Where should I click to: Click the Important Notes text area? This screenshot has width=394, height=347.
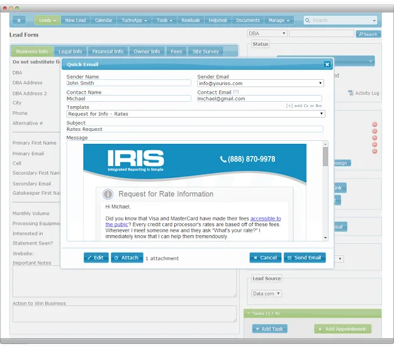click(x=125, y=282)
